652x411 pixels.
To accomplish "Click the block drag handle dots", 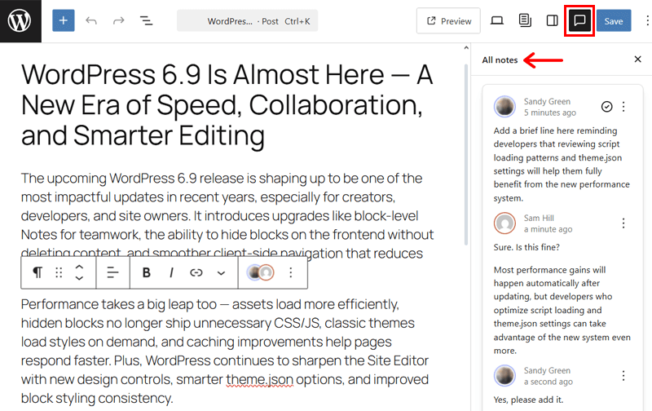I will (x=59, y=272).
